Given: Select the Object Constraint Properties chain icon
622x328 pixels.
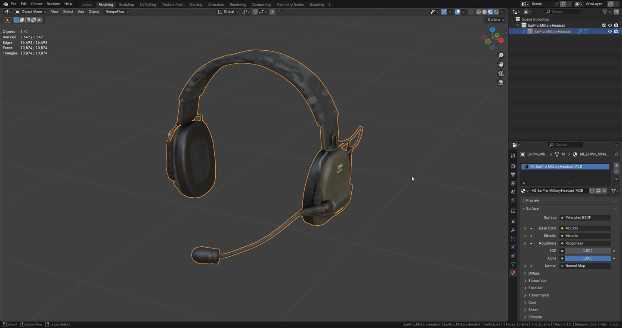Looking at the screenshot, I should 513,255.
